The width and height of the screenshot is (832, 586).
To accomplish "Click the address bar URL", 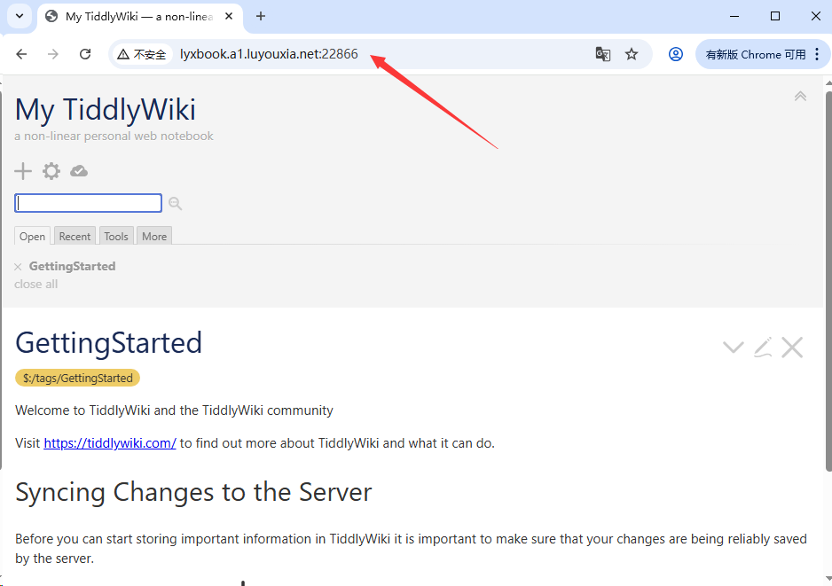I will 269,54.
